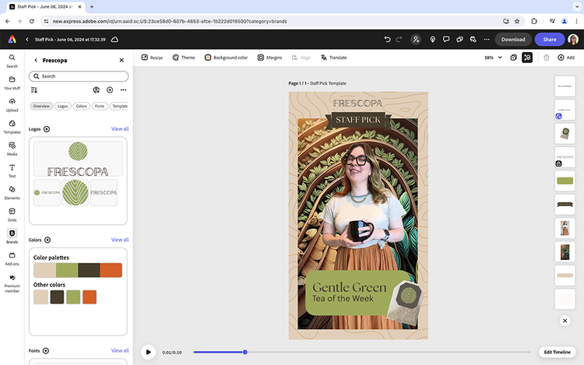The image size is (584, 365).
Task: Pick the orange swatch under Other colors
Action: 90,297
